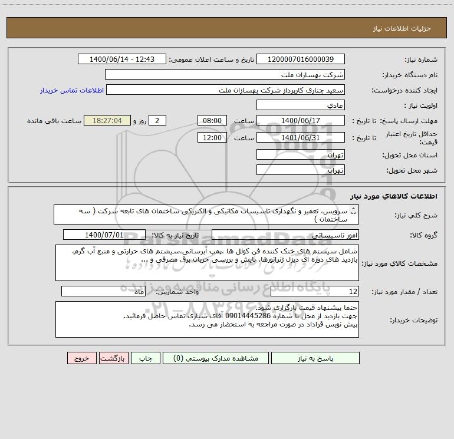The width and height of the screenshot is (454, 439).
Task: Click the remaining time countdown 18:27:04
Action: pos(107,120)
